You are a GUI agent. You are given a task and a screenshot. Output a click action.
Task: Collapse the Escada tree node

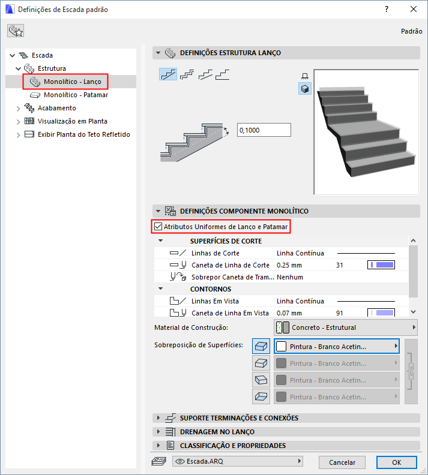(12, 55)
